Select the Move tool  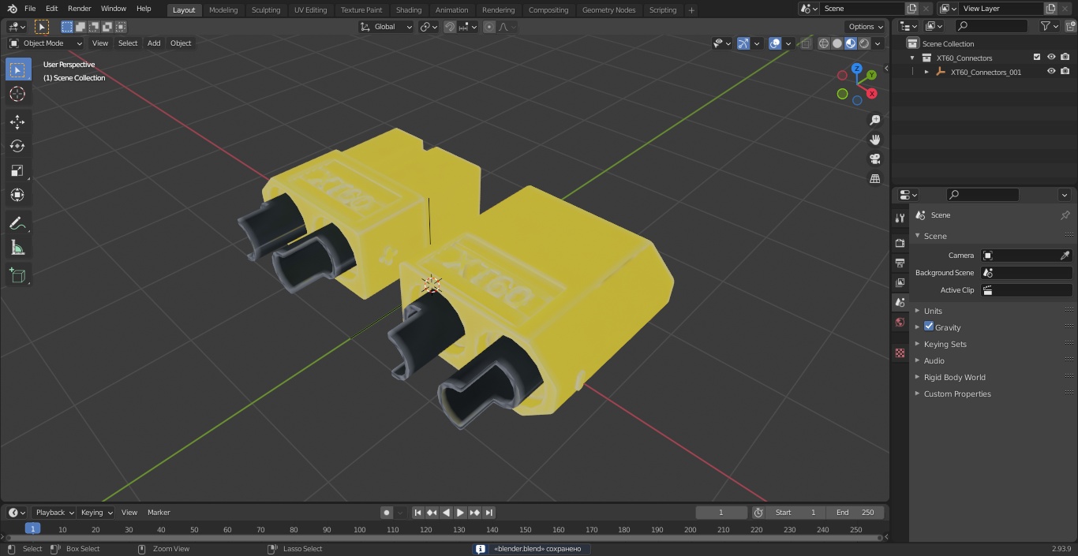pos(17,121)
